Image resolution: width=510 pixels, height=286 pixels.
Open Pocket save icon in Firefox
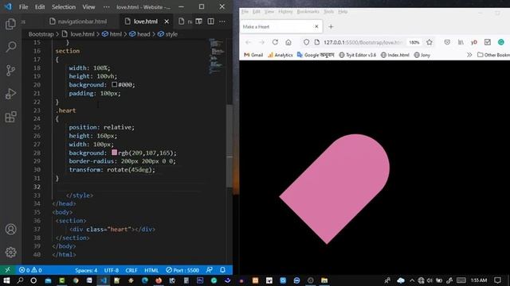(447, 42)
